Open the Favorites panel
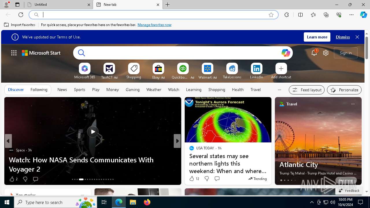 point(313,15)
